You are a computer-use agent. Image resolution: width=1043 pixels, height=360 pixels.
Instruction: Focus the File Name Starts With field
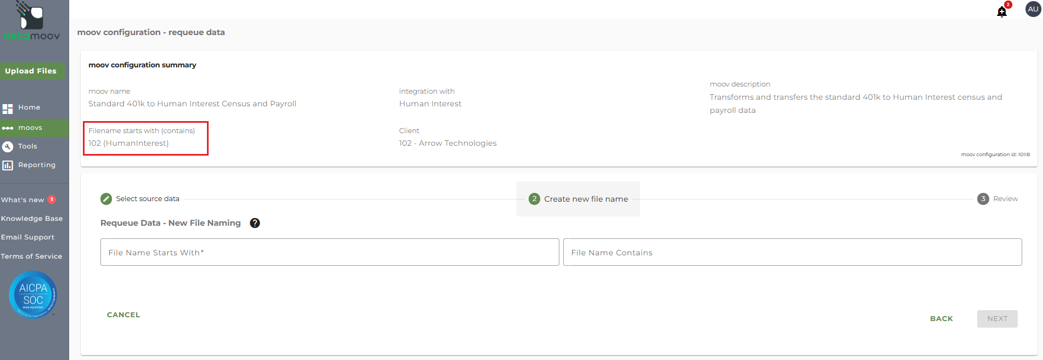pyautogui.click(x=329, y=253)
